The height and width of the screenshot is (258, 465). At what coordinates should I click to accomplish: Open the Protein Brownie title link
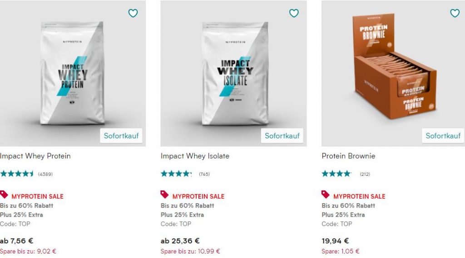point(348,156)
